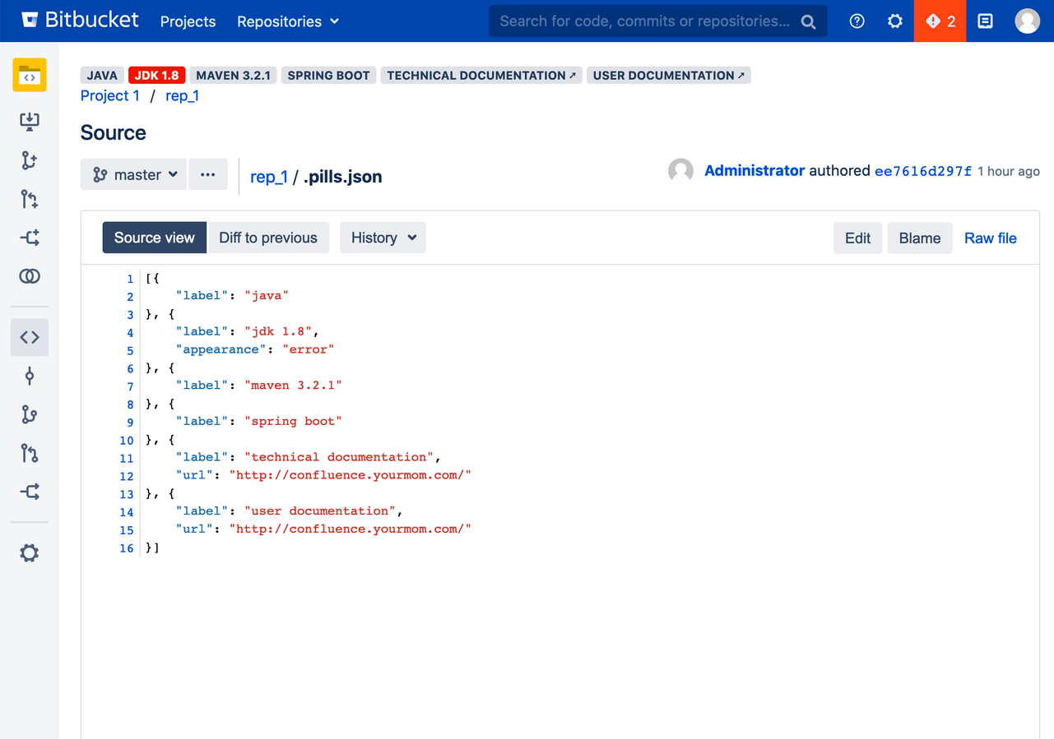Viewport: 1054px width, 739px height.
Task: Open the inbox icon in header
Action: tap(985, 21)
